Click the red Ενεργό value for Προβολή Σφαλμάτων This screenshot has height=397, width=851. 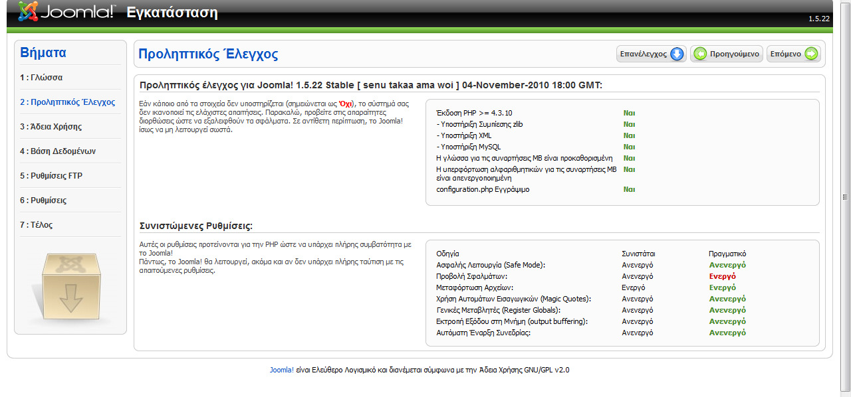[723, 276]
